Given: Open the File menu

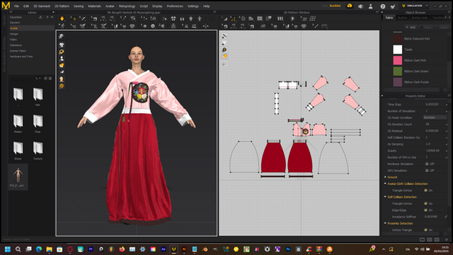Looking at the screenshot, I should (x=16, y=6).
